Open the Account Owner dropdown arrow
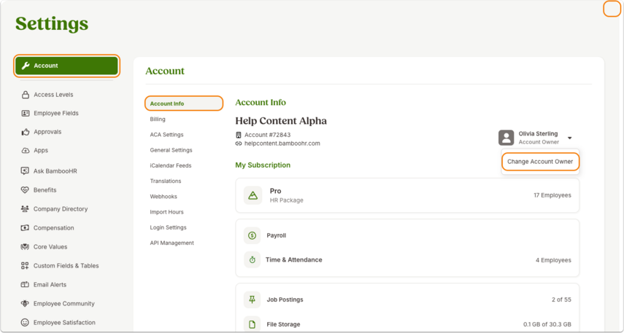The image size is (624, 333). tap(569, 138)
